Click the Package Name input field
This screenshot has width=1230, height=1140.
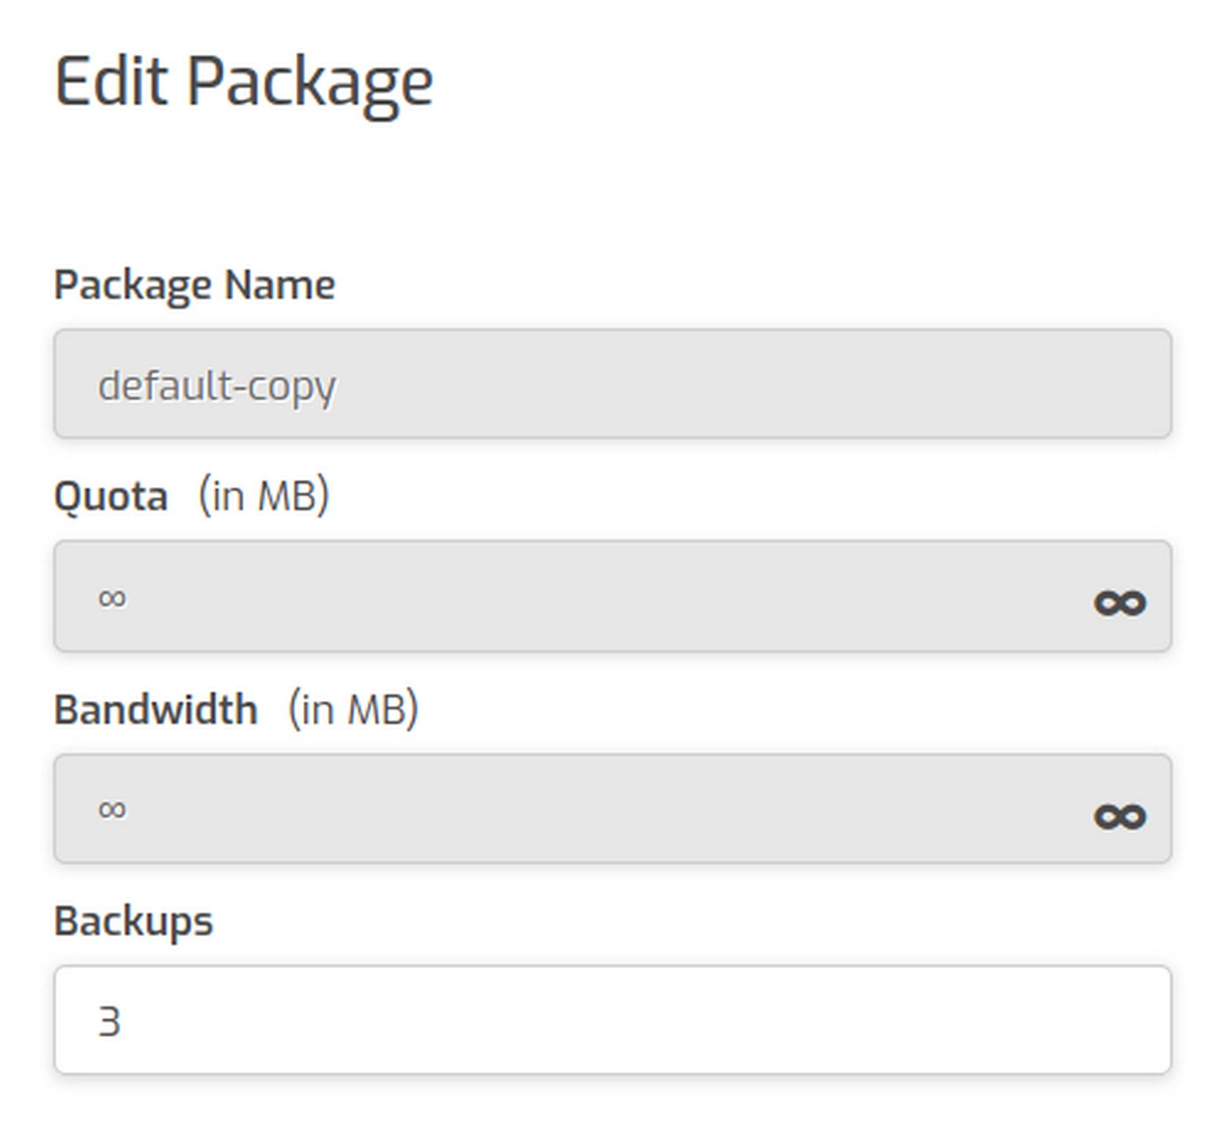point(612,384)
